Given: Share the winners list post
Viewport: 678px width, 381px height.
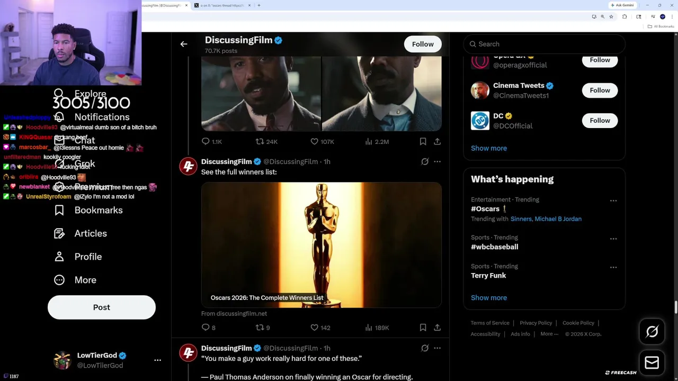Looking at the screenshot, I should (437, 328).
